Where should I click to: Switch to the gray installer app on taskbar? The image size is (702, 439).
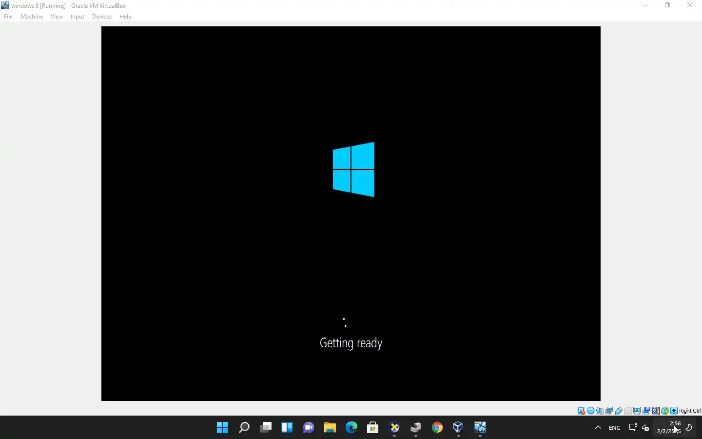pos(416,428)
